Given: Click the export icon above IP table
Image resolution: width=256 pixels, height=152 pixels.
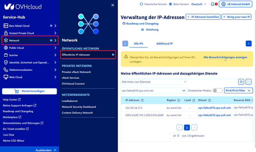Looking at the screenshot, I should (x=249, y=82).
